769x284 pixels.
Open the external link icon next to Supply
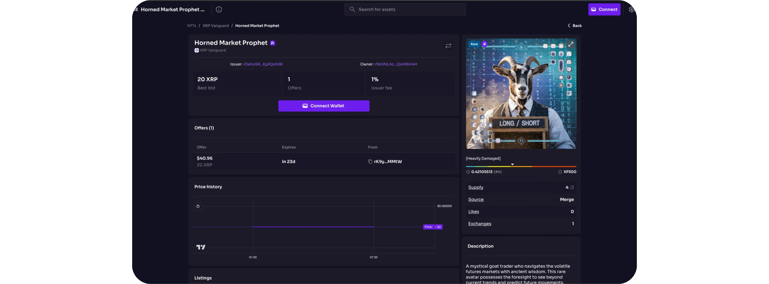coord(572,187)
